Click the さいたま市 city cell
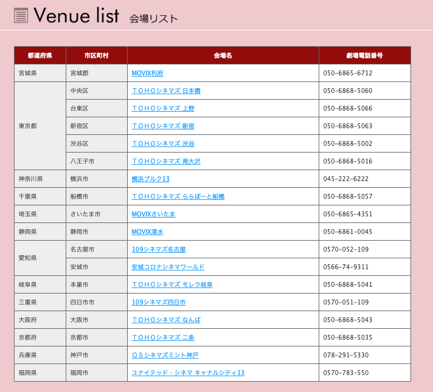 click(97, 214)
